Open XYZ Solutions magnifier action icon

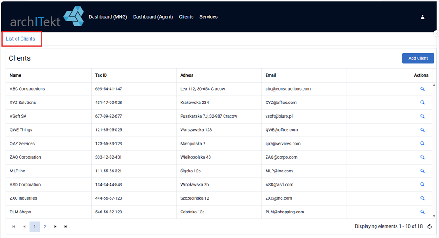(423, 103)
